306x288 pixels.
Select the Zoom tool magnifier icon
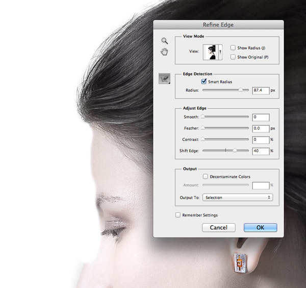click(x=165, y=41)
